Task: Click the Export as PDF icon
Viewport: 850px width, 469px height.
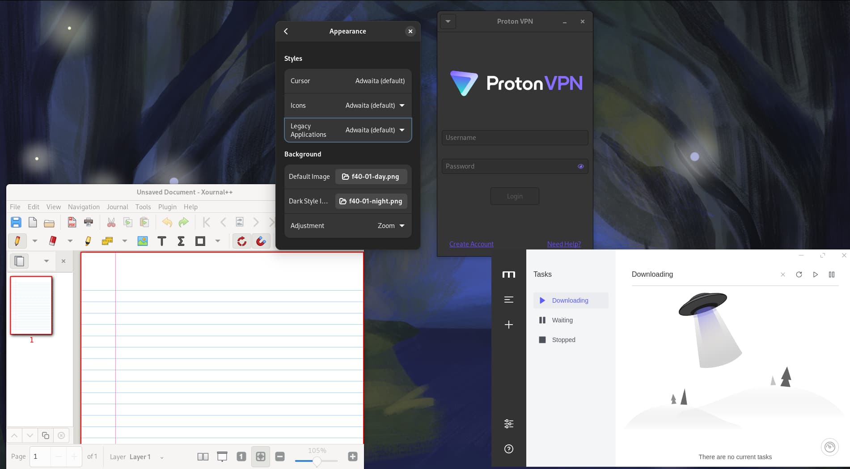Action: click(72, 222)
